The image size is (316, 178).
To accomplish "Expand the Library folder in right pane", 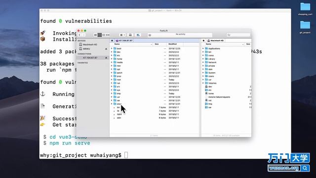I will coord(203,59).
